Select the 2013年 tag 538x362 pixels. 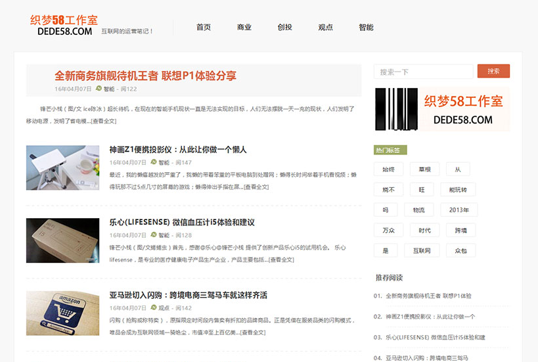(459, 210)
